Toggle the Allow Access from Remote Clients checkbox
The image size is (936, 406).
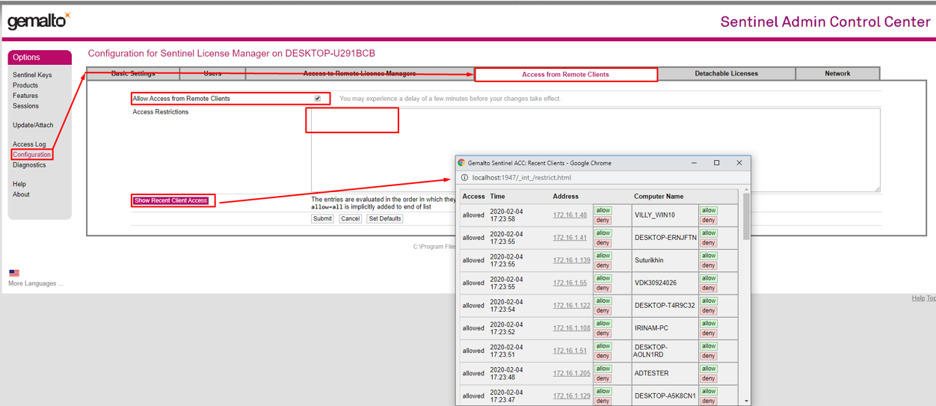pyautogui.click(x=318, y=99)
